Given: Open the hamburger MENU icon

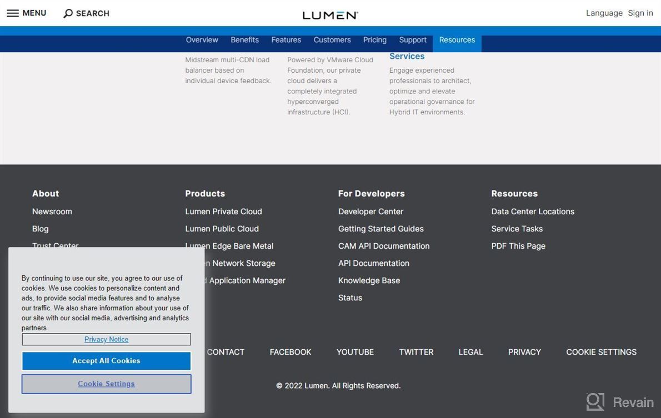Looking at the screenshot, I should [x=13, y=13].
